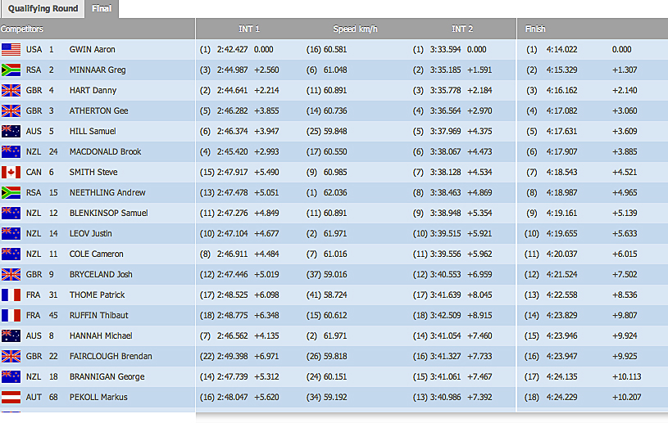Select rider NEETHLING Andrew's name
The height and width of the screenshot is (423, 668).
point(107,192)
